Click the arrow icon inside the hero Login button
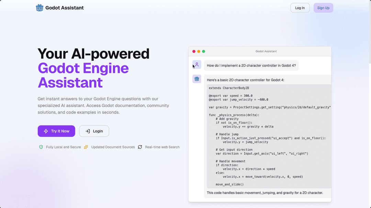 point(88,131)
